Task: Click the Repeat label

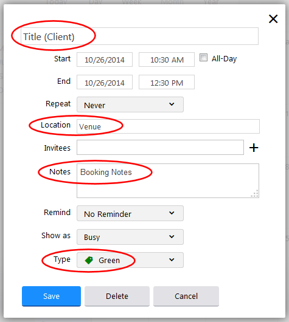Action: pos(58,104)
